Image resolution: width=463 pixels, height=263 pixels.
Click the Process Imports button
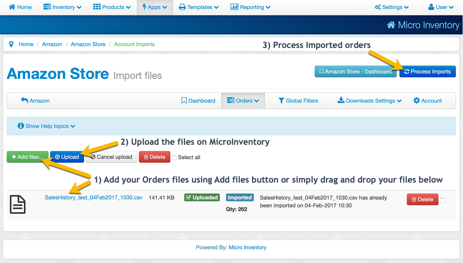427,72
